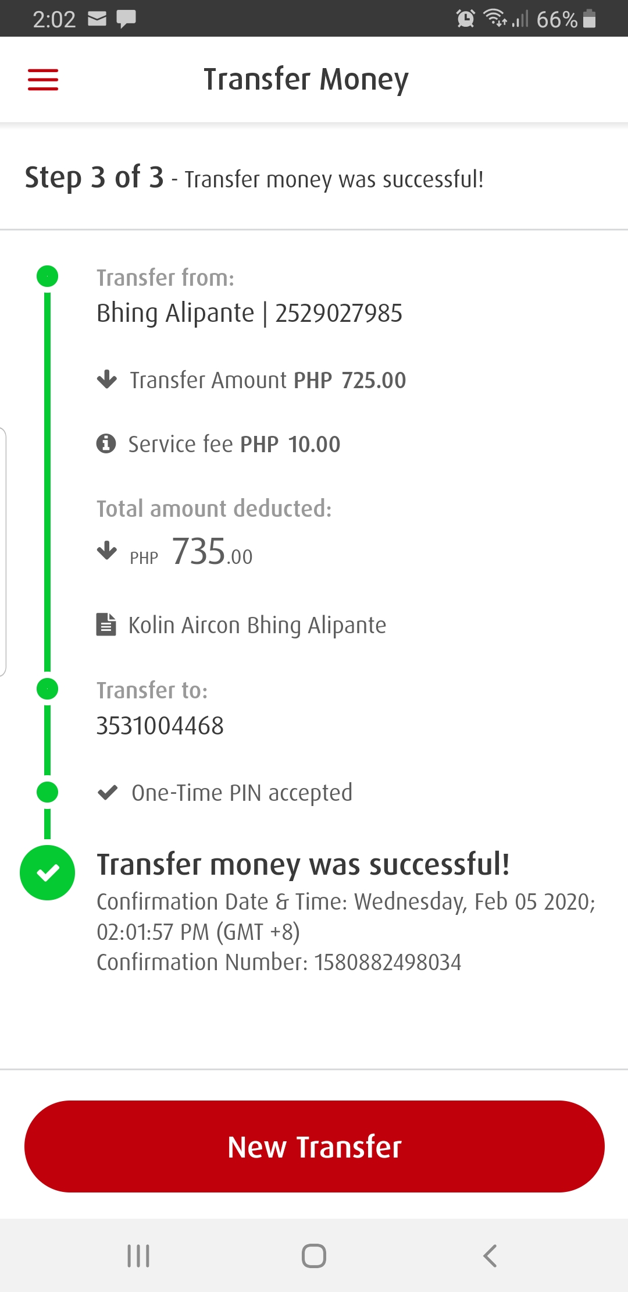Tap the battery indicator icon
This screenshot has height=1292, width=628.
point(589,19)
